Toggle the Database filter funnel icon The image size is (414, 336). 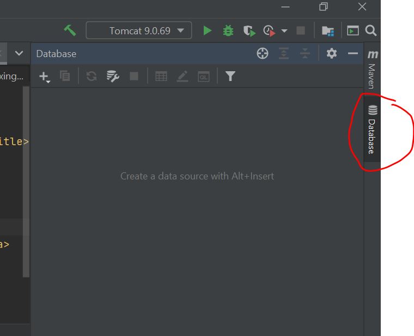(230, 77)
